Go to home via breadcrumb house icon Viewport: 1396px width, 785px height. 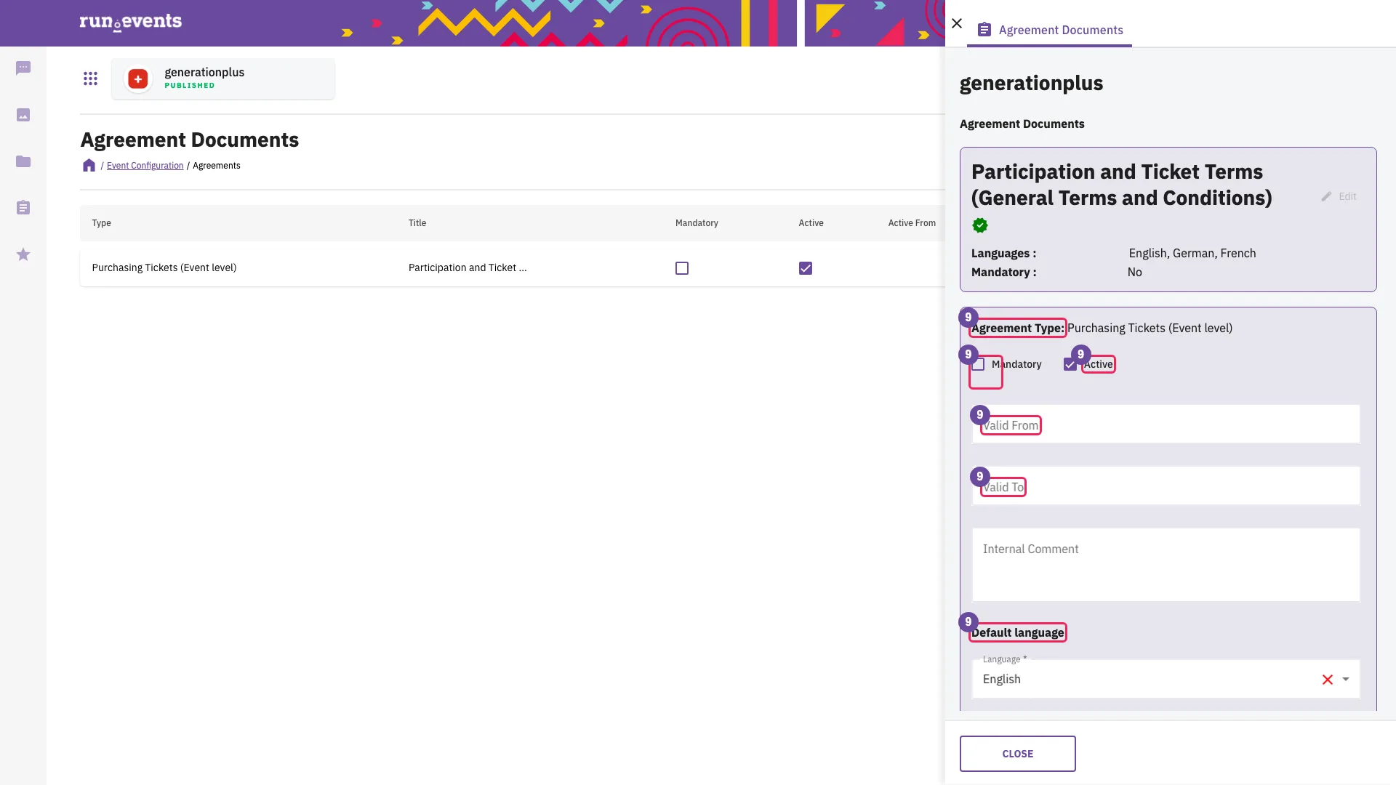coord(89,165)
